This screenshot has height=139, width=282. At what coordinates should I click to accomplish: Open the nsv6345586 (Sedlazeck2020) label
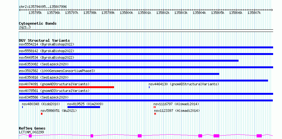[44, 97]
